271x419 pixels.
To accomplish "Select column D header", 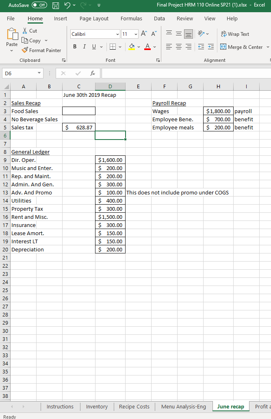I will pos(110,86).
